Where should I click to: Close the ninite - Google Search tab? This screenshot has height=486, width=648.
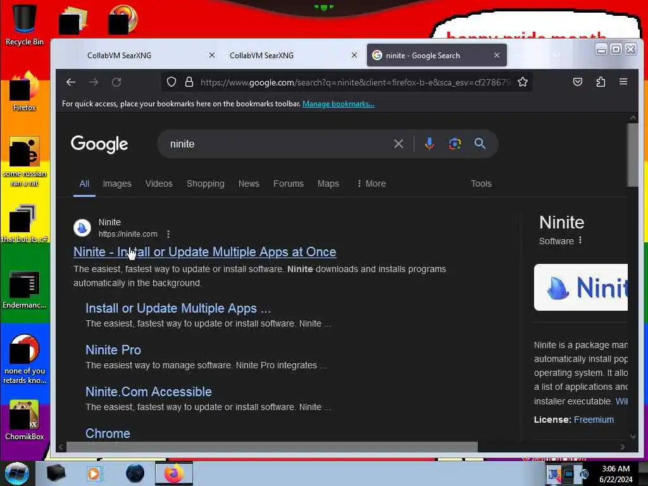tap(497, 56)
